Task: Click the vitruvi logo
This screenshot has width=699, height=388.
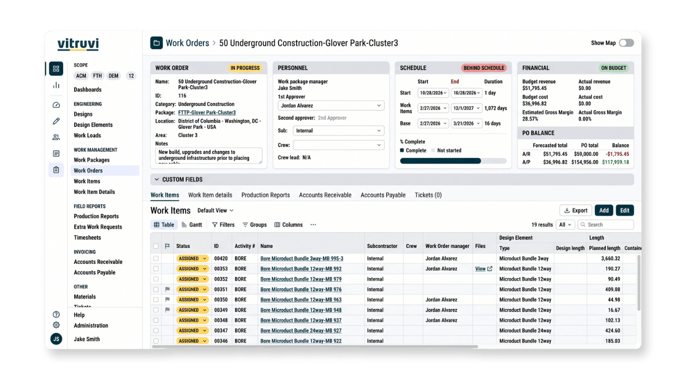Action: click(78, 44)
